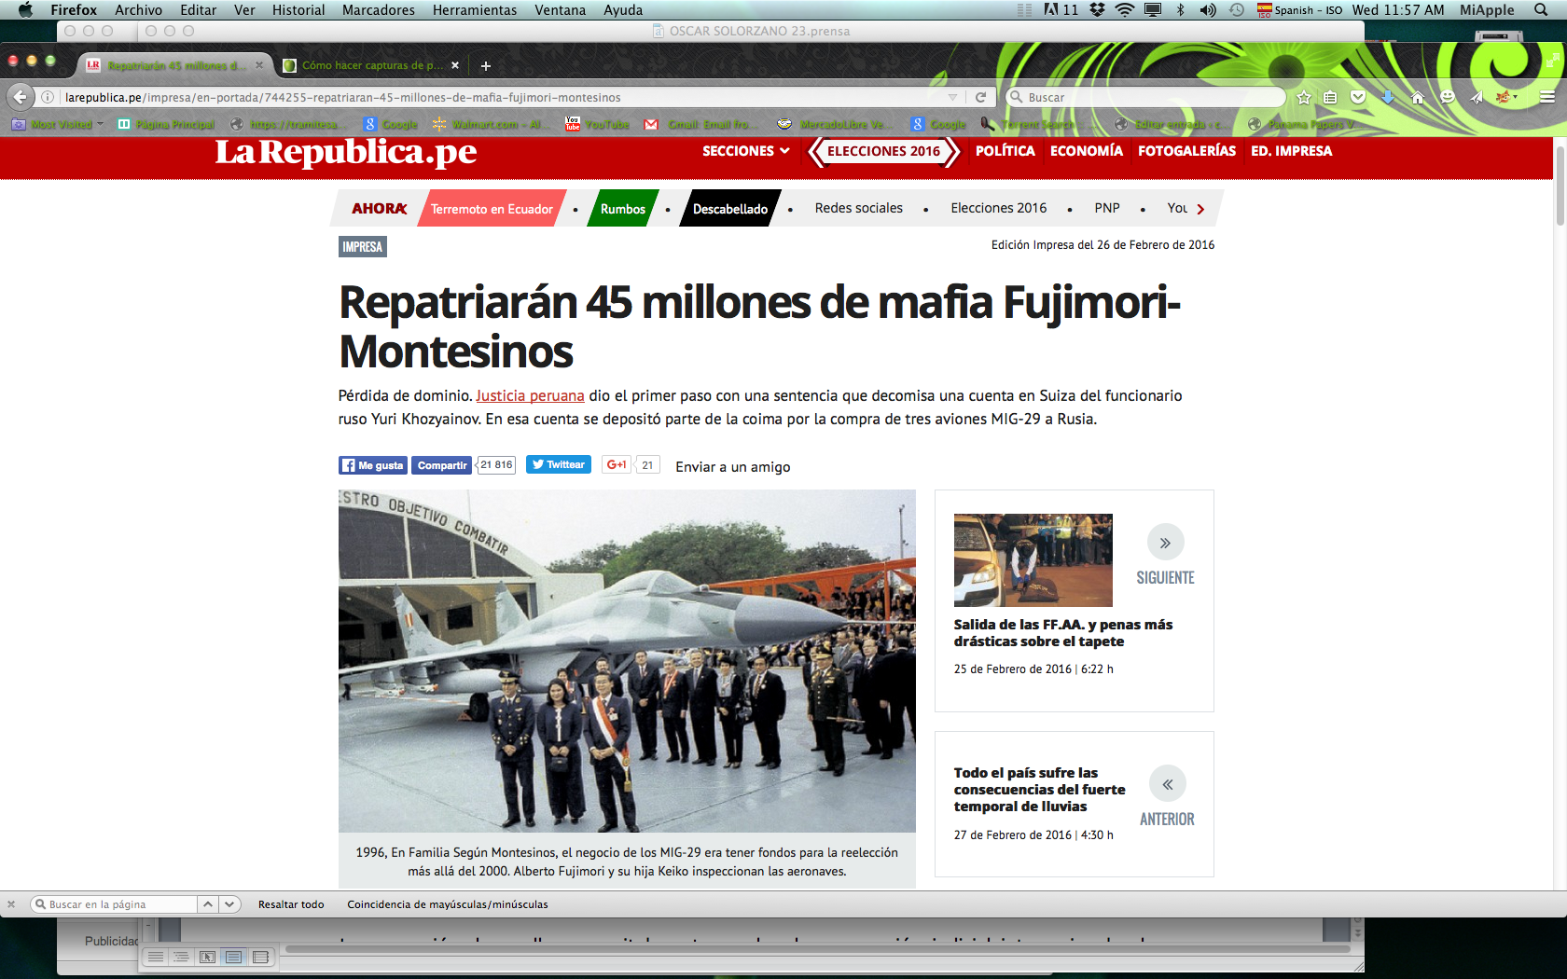1567x979 pixels.
Task: Open the Justicia peruana link
Action: (530, 395)
